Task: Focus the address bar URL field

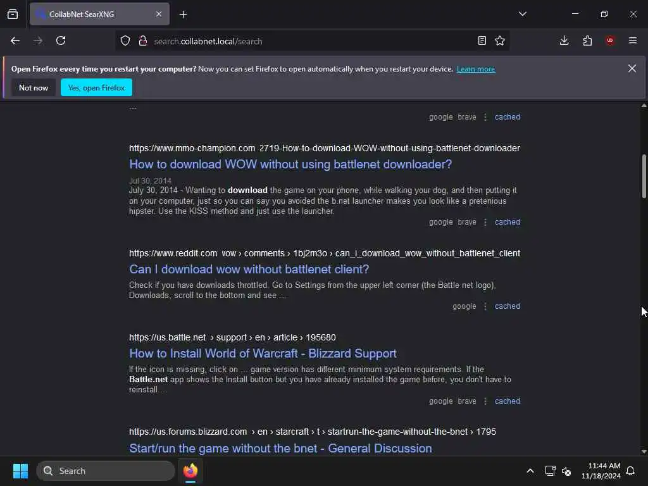Action: tap(312, 41)
